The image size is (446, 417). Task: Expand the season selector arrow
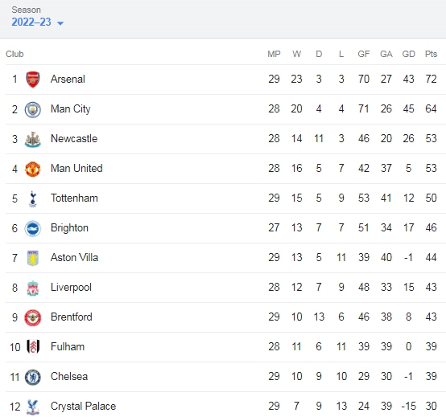pos(60,23)
